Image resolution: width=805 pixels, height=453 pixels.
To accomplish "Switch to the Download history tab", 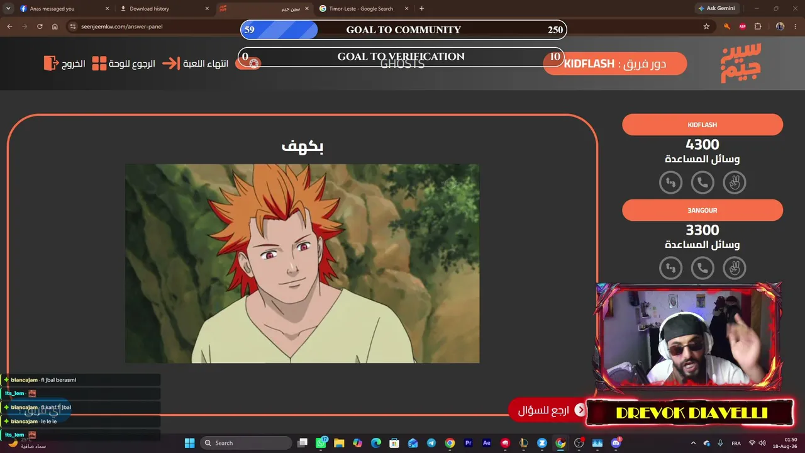I will [x=164, y=9].
